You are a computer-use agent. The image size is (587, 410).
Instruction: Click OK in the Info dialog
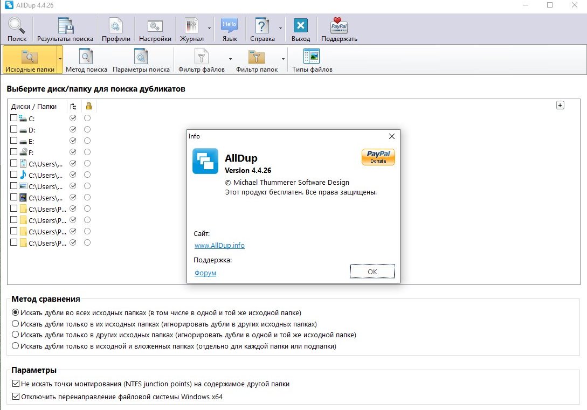point(372,272)
